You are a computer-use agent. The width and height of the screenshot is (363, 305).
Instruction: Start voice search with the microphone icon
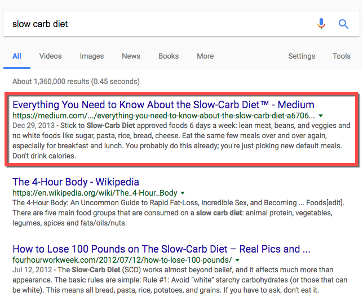pos(321,24)
